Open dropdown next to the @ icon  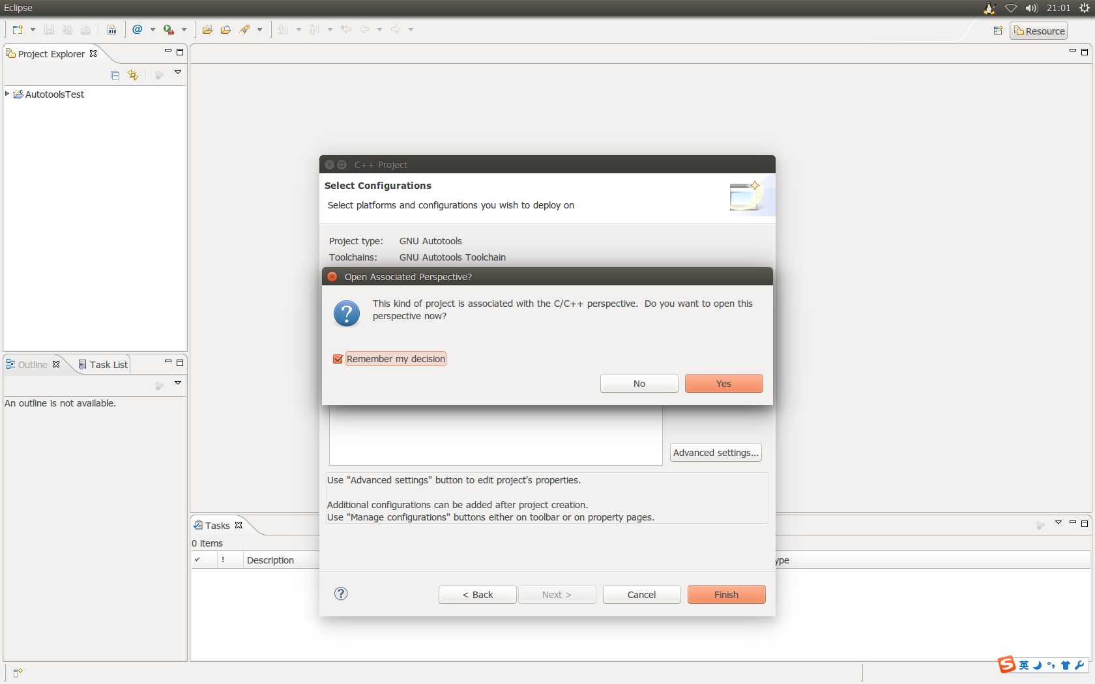(x=153, y=29)
